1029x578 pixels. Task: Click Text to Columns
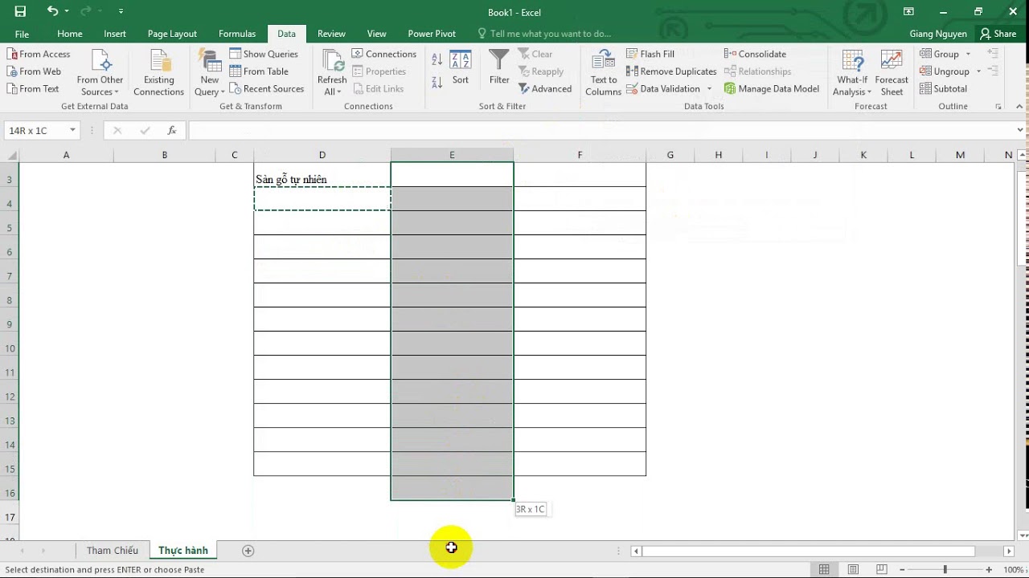pyautogui.click(x=603, y=73)
